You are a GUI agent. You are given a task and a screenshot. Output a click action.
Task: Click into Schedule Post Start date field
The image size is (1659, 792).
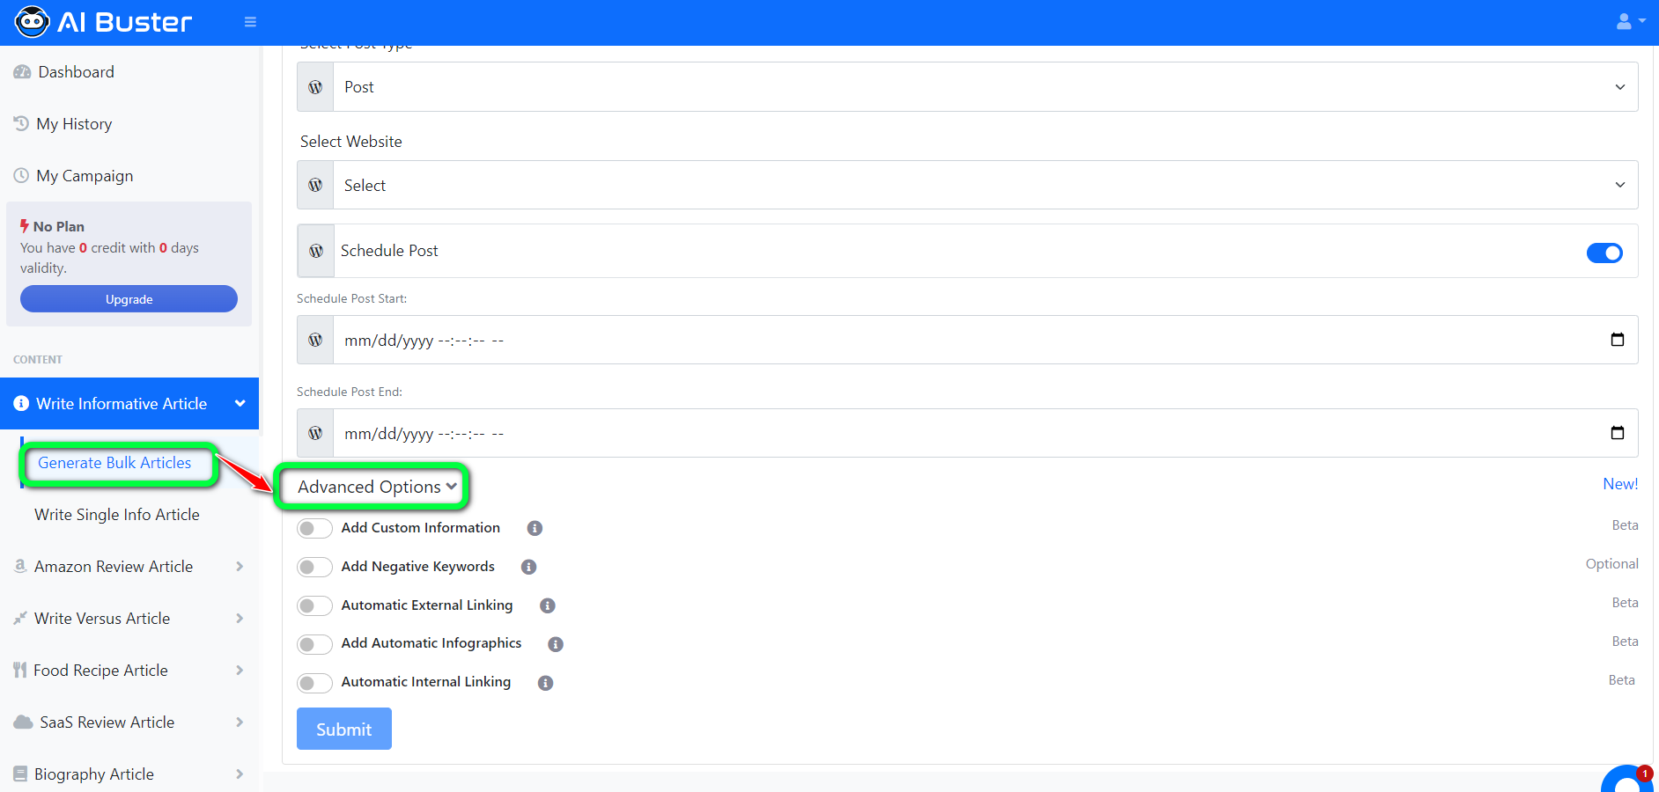pos(985,340)
